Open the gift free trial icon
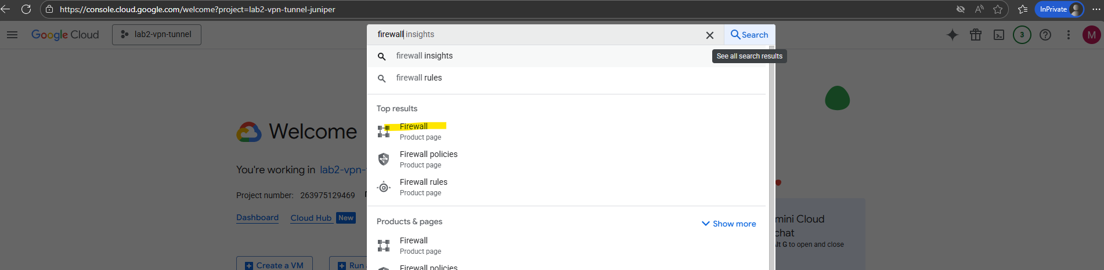Viewport: 1104px width, 270px height. [976, 35]
